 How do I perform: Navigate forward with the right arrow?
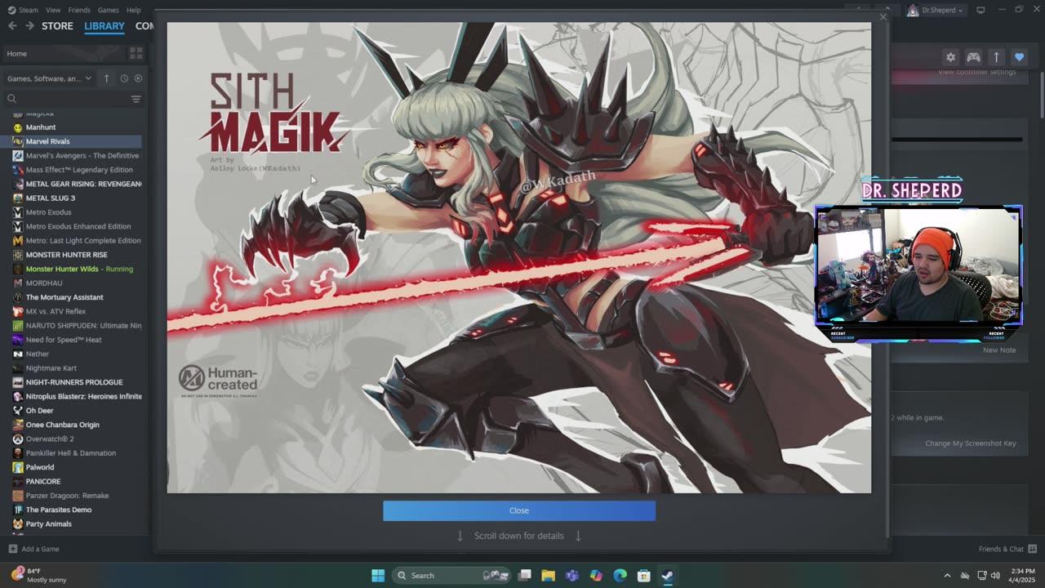(x=29, y=26)
